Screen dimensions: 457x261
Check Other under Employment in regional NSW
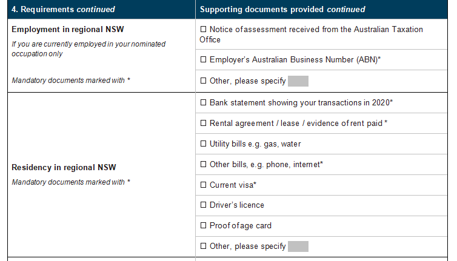pyautogui.click(x=204, y=81)
